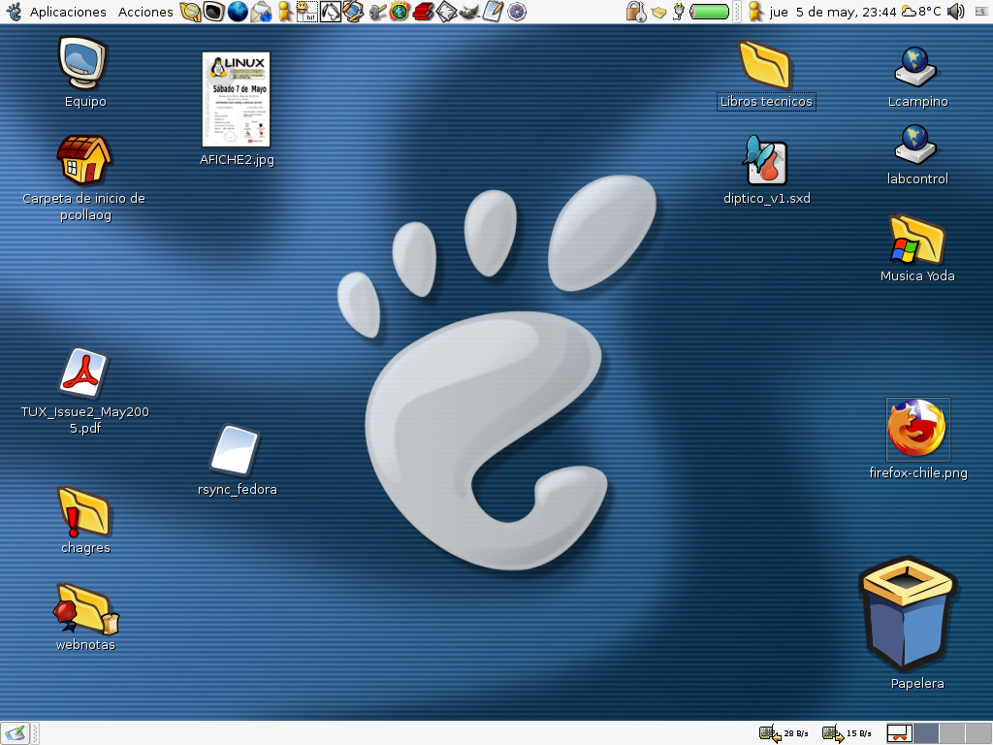The height and width of the screenshot is (745, 993).
Task: Open TUX_Issue2_May2005.pdf on the desktop
Action: 84,373
